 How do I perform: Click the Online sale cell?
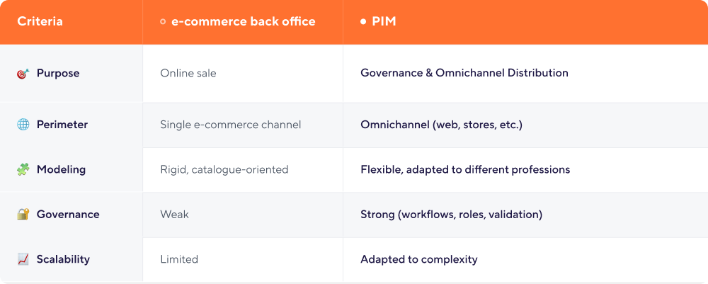pyautogui.click(x=188, y=74)
